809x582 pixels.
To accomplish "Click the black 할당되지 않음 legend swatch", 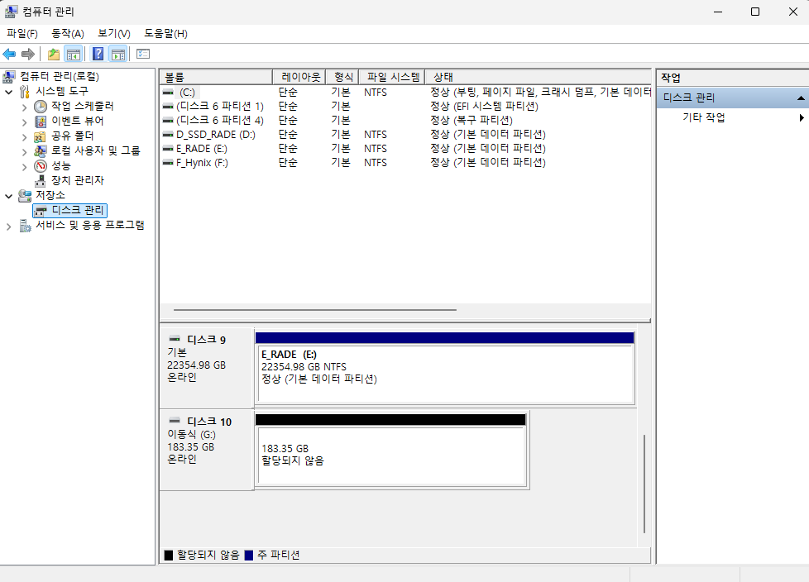I will 168,556.
